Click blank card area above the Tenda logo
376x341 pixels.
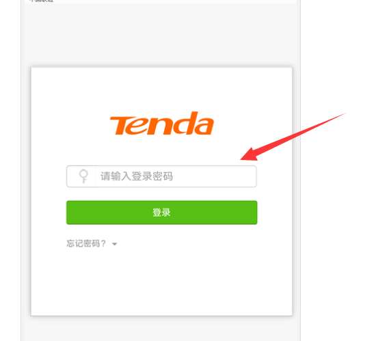(161, 89)
